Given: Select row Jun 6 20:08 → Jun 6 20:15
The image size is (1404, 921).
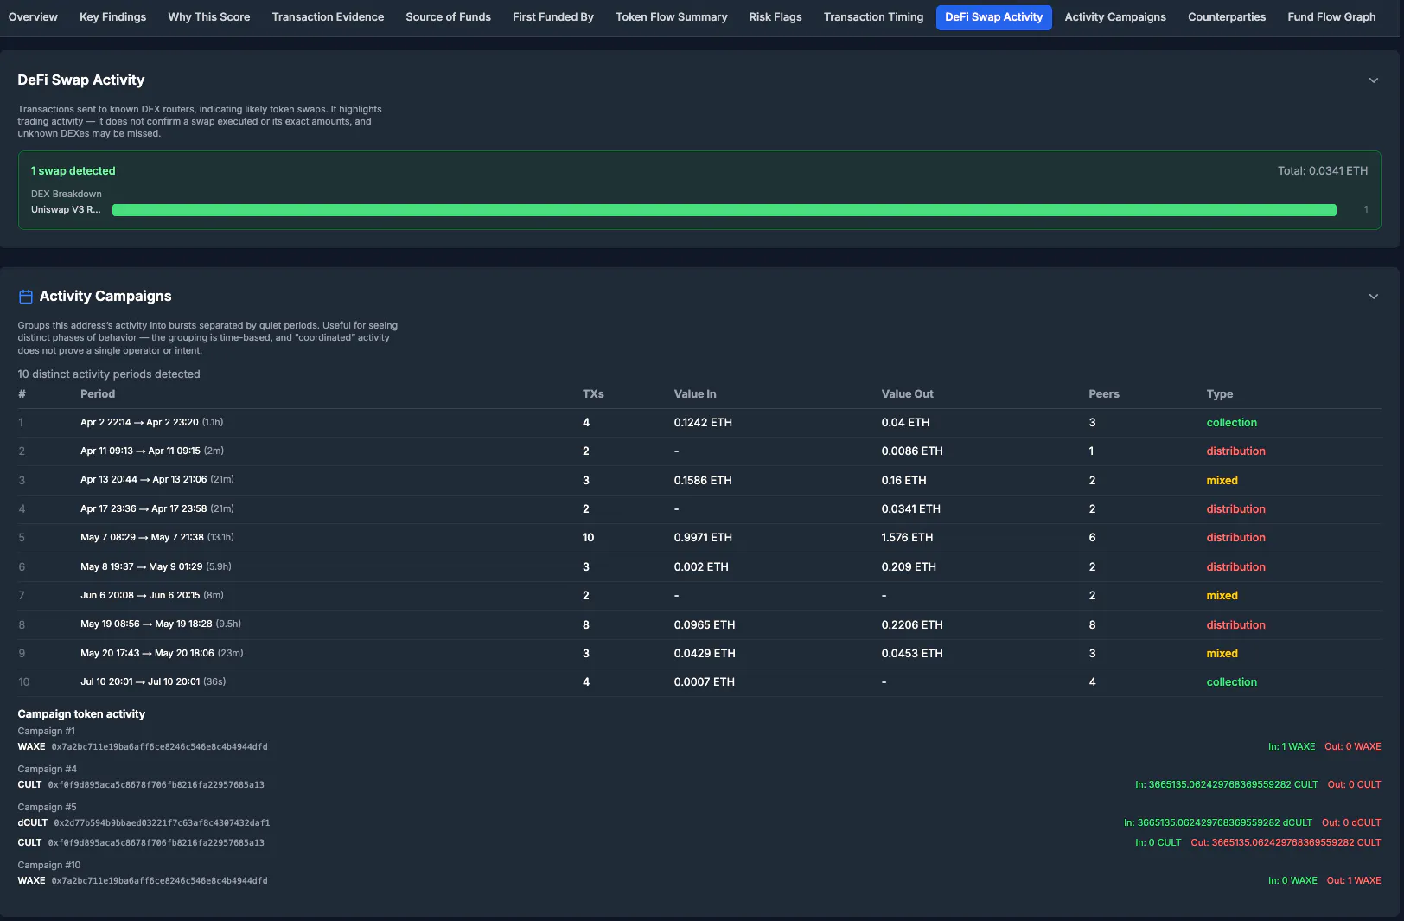Looking at the screenshot, I should point(699,596).
